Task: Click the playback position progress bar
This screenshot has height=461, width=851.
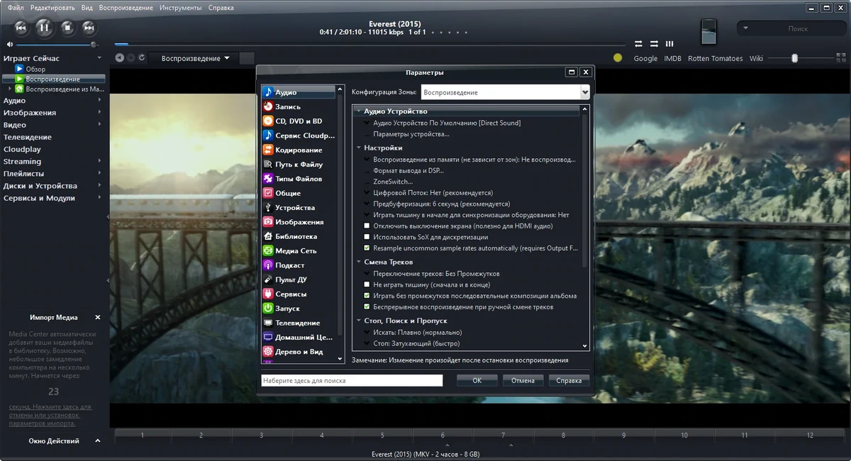Action: click(x=371, y=45)
